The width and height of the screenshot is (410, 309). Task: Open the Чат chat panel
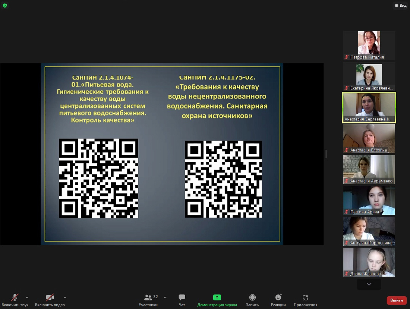point(182,300)
